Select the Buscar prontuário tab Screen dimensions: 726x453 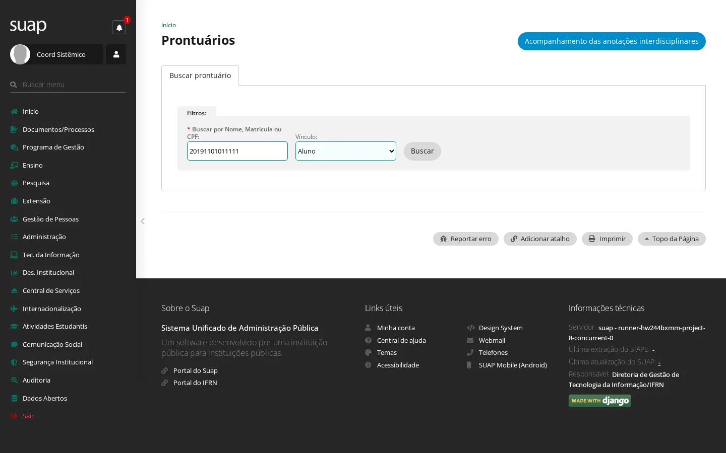pyautogui.click(x=200, y=75)
